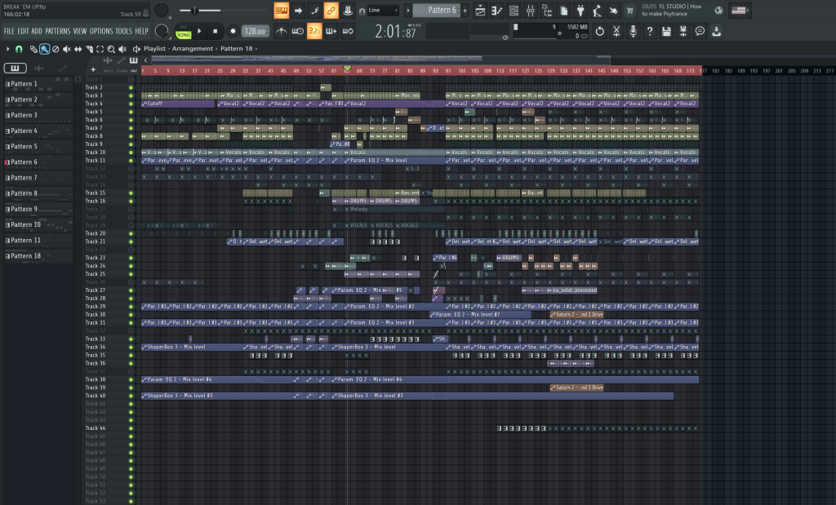Mute Track 4 with its green LED
This screenshot has height=505, width=836.
tap(131, 104)
